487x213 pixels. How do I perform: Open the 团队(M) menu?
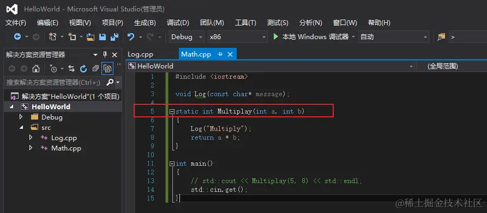pos(212,23)
